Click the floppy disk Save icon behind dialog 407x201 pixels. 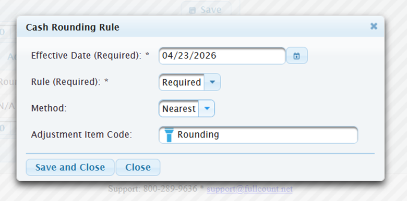click(x=193, y=10)
